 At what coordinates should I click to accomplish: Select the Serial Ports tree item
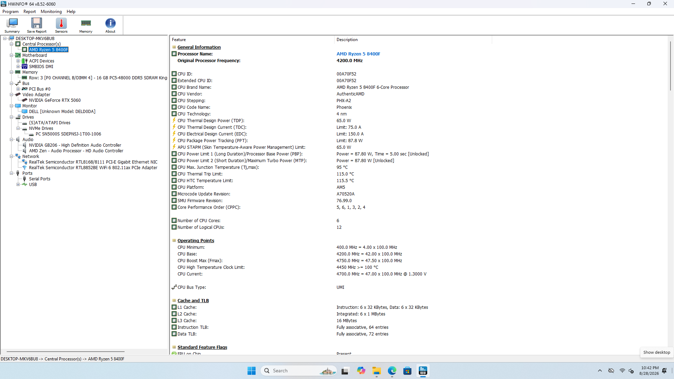[x=40, y=179]
